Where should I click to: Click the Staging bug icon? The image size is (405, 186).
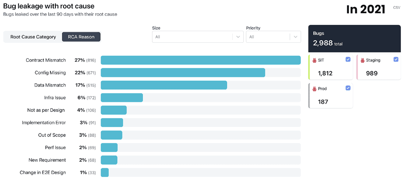362,60
